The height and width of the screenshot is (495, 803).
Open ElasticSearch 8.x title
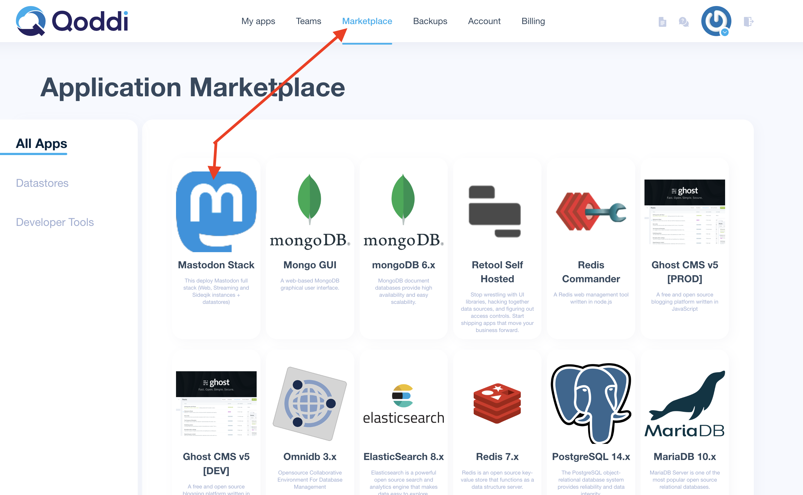pyautogui.click(x=403, y=457)
